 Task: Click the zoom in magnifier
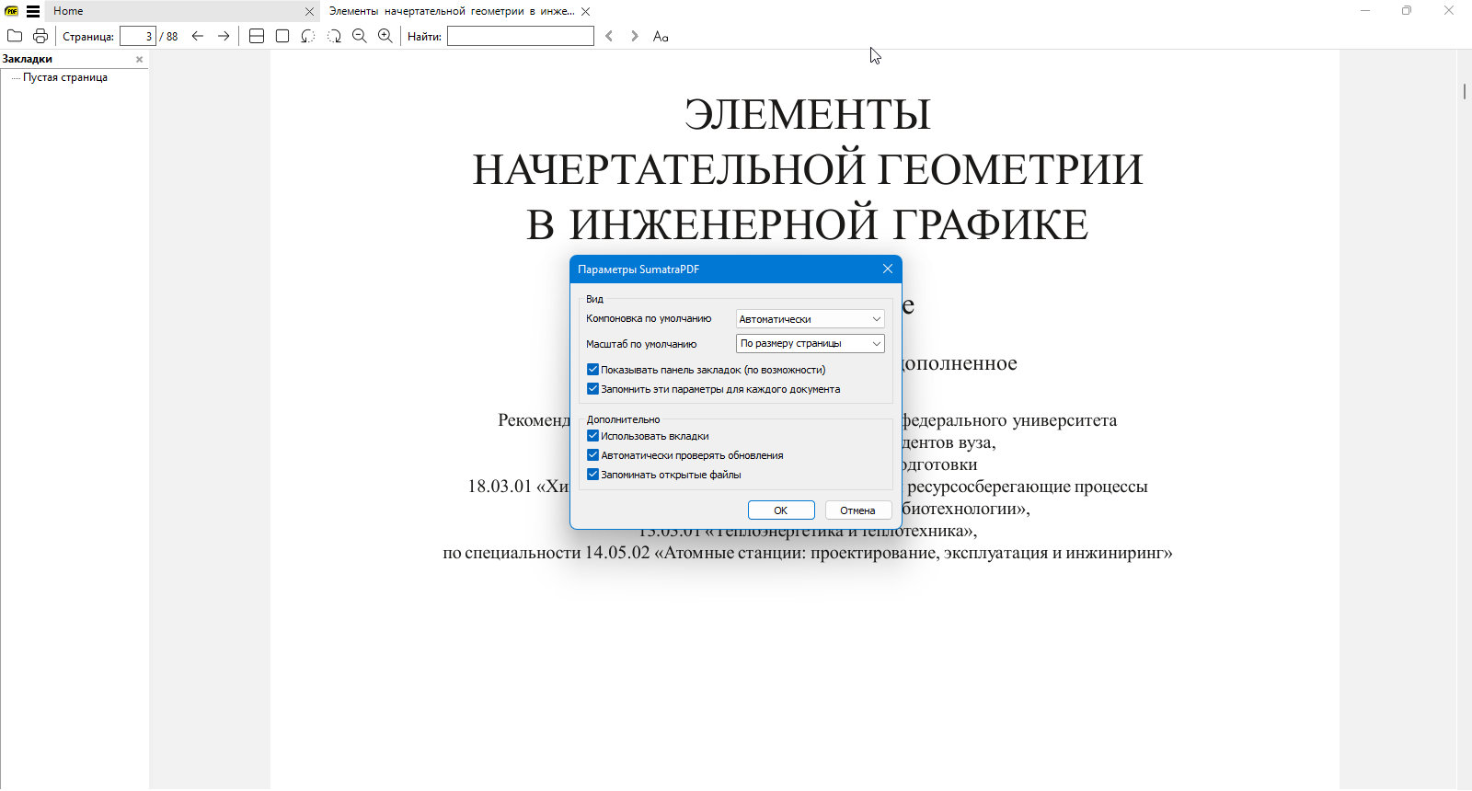[x=385, y=36]
